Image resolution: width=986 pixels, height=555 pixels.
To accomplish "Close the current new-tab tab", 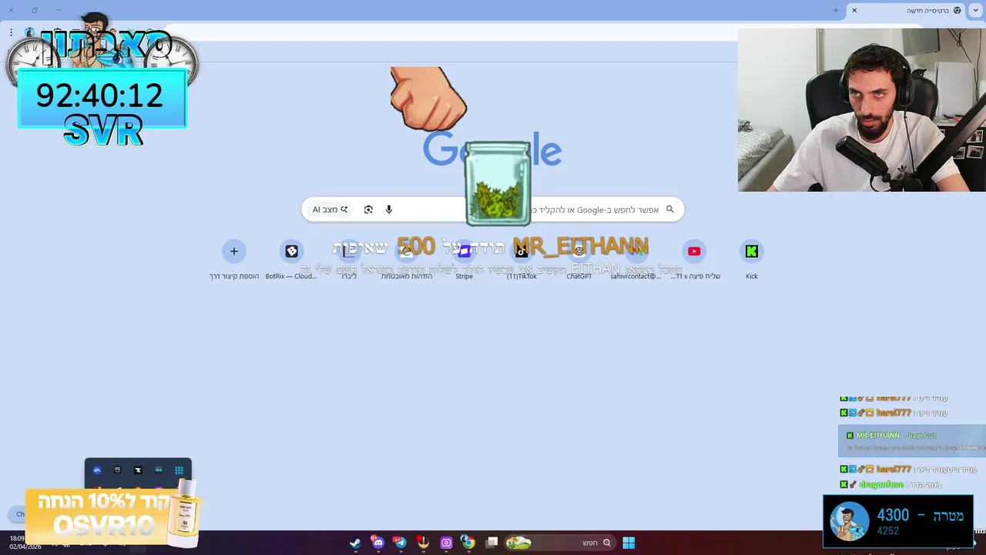I will pos(854,10).
